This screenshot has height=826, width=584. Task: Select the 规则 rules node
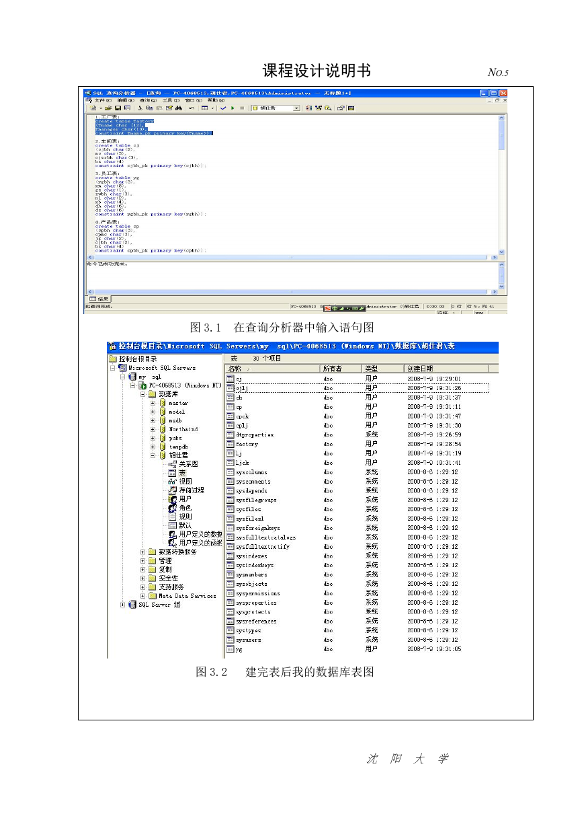pyautogui.click(x=179, y=517)
